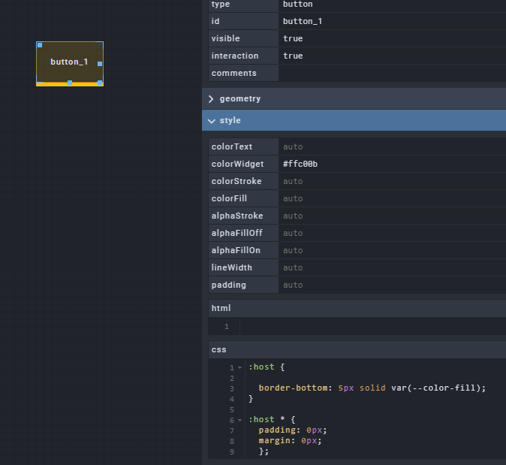Image resolution: width=506 pixels, height=465 pixels.
Task: Grab the bottom-center resize handle of button_1
Action: (x=70, y=83)
